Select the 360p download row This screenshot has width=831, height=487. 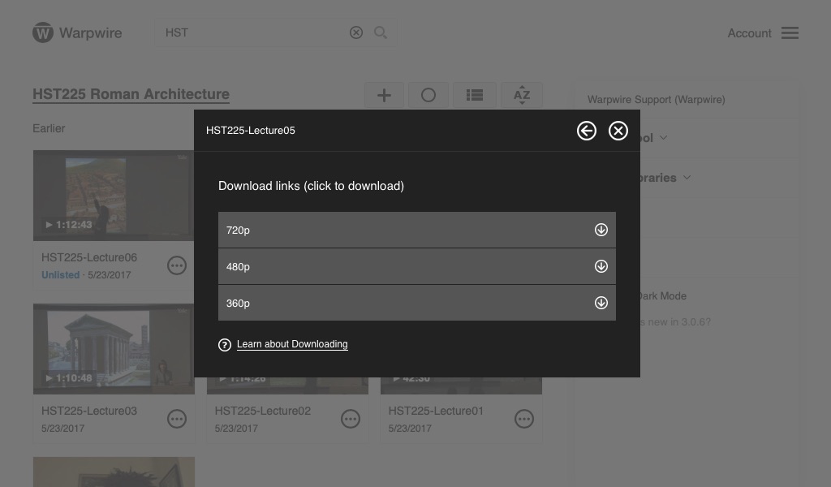(416, 303)
